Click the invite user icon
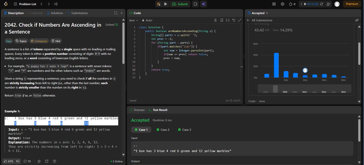 click(328, 4)
